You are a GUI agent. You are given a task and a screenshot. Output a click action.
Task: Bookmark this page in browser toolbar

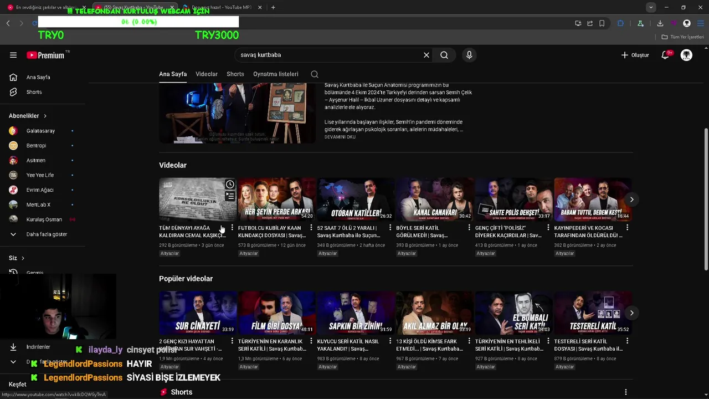(602, 23)
